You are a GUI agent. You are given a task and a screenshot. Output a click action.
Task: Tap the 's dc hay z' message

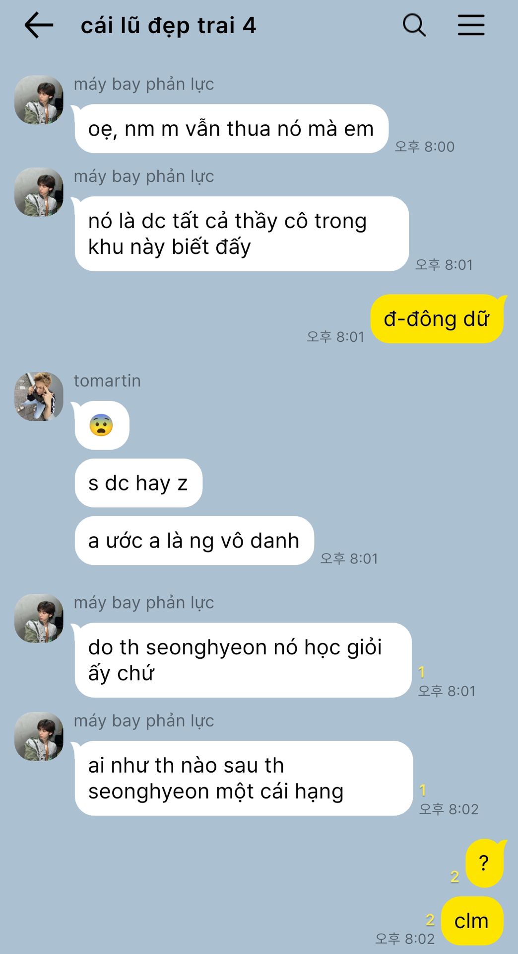(138, 483)
